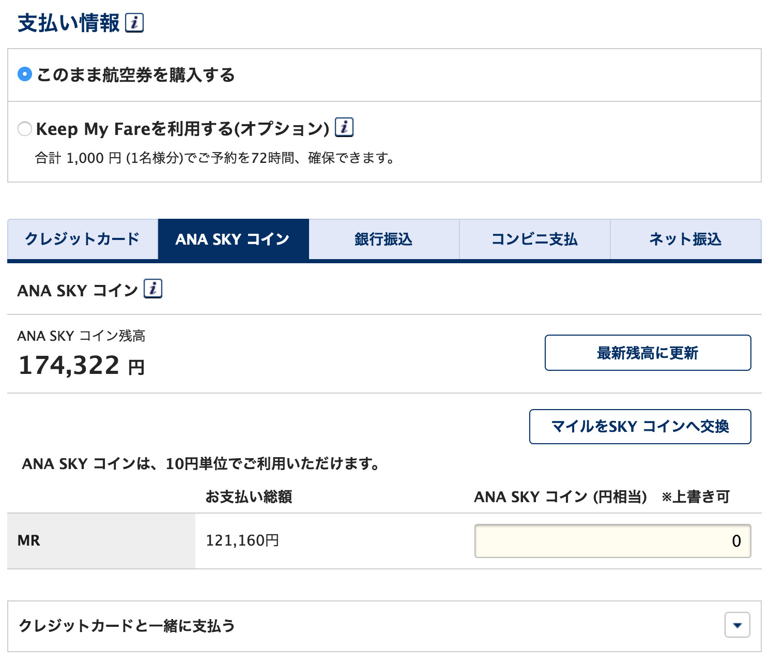Click the SKY coin amount input field
The height and width of the screenshot is (663, 769).
pos(612,541)
